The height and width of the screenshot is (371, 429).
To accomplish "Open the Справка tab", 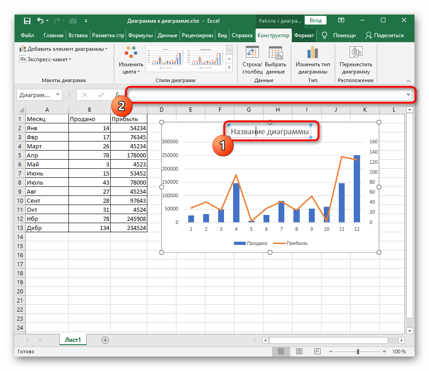I will [242, 35].
